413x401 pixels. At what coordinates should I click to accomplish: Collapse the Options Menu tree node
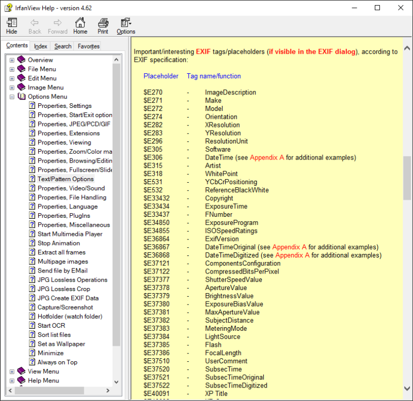(12, 97)
